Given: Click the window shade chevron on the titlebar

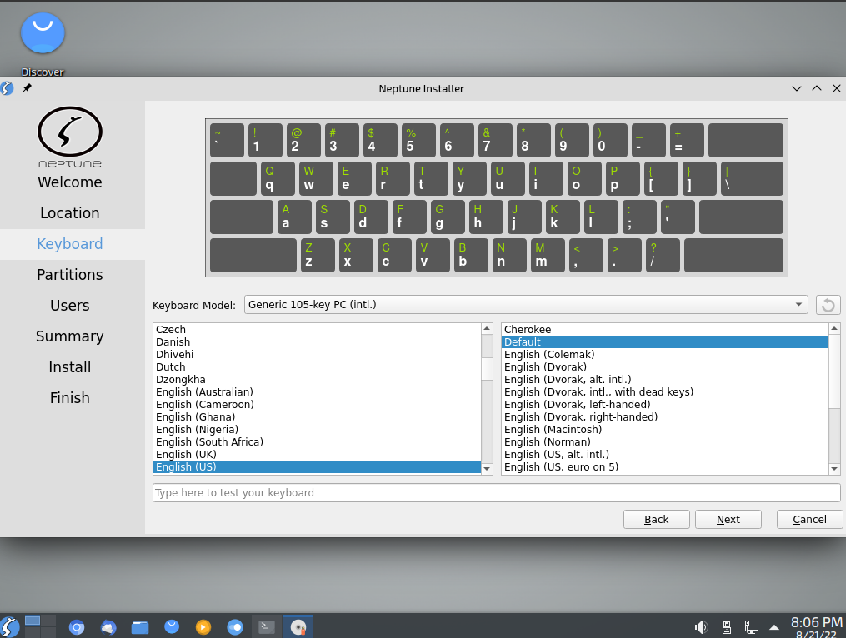Looking at the screenshot, I should [x=796, y=88].
